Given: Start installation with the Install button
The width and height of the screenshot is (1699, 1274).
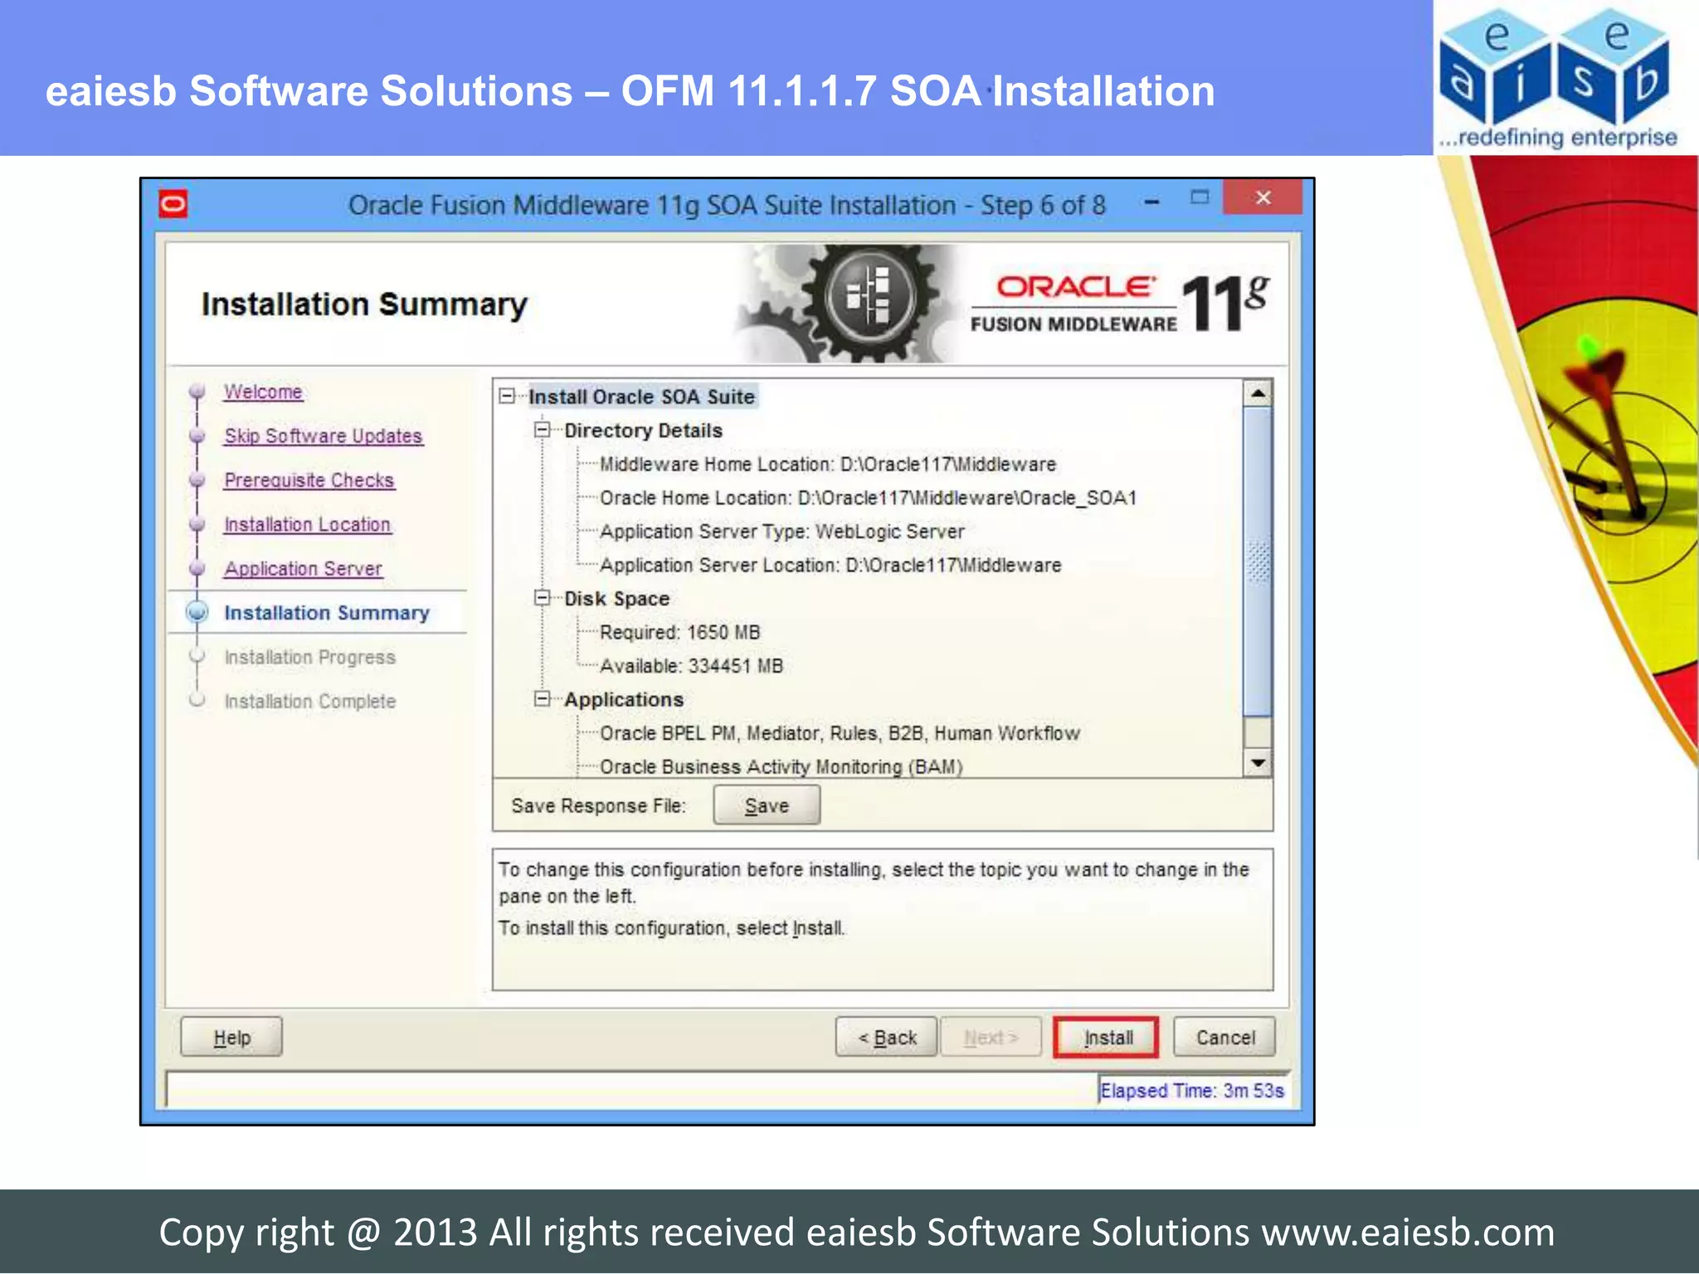Looking at the screenshot, I should [x=1107, y=1038].
